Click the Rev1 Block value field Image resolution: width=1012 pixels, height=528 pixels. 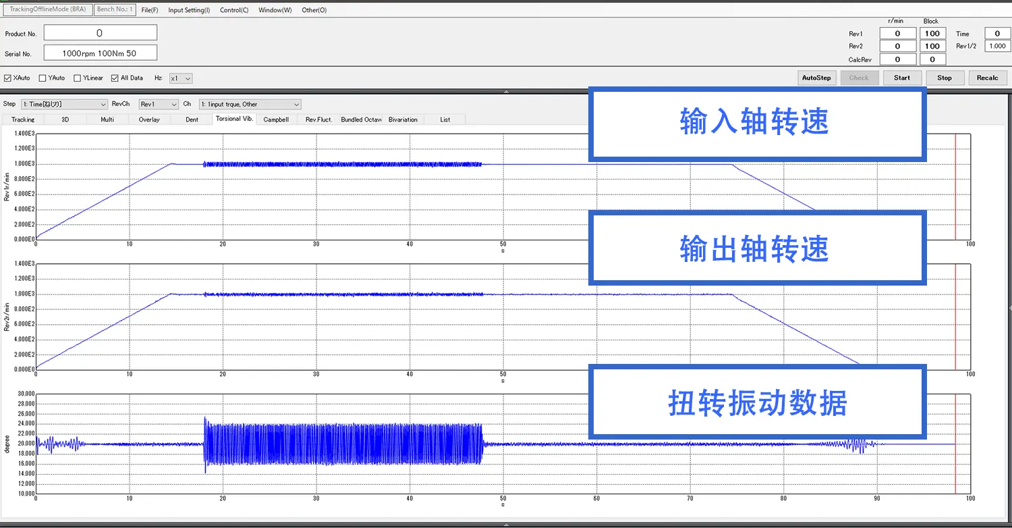point(932,34)
